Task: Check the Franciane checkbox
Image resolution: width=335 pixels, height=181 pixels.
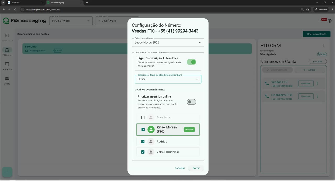Action: click(x=143, y=118)
